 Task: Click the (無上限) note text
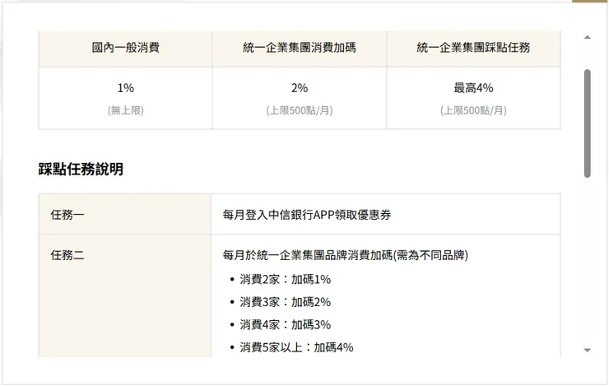tap(125, 109)
